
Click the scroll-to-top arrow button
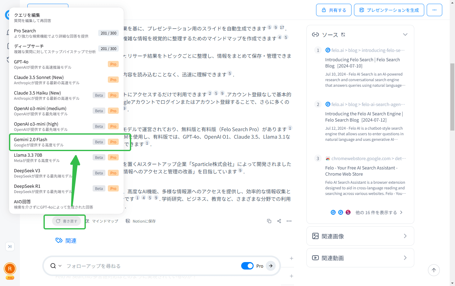tap(434, 270)
